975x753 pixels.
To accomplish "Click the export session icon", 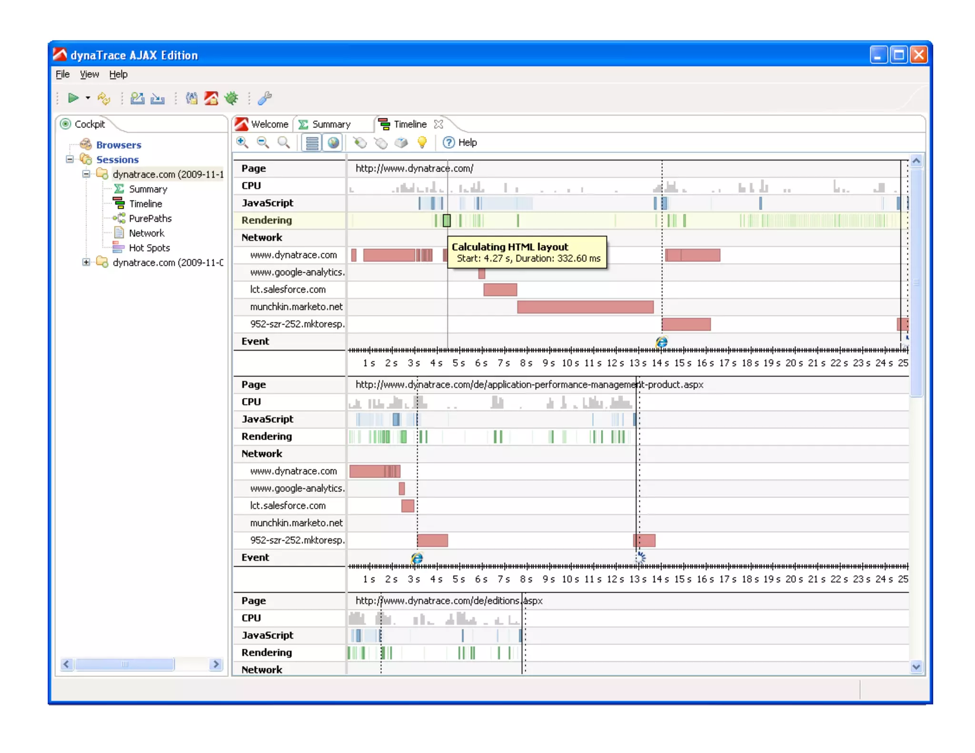I will [137, 98].
